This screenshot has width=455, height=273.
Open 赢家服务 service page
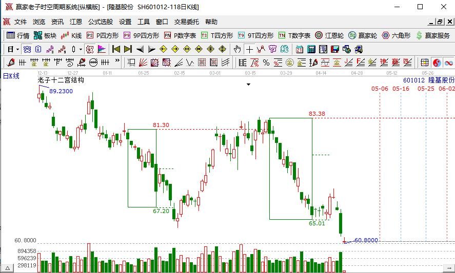(432, 35)
